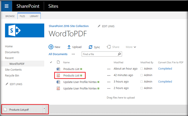
Task: Click the PDF icon of Update User Profile Nintex
Action: pyautogui.click(x=58, y=88)
